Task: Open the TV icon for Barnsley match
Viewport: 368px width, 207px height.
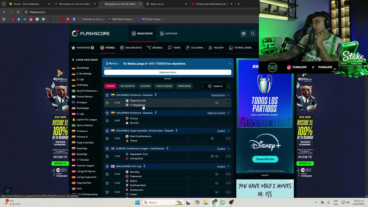Action: [x=217, y=174]
